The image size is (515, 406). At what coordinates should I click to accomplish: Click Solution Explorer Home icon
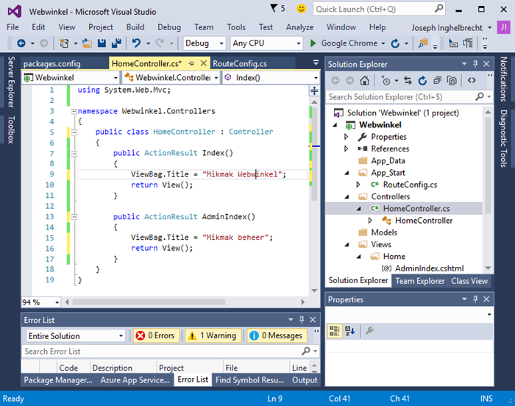point(364,80)
